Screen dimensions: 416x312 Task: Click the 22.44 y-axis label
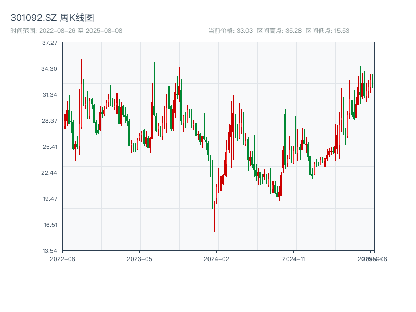[49, 173]
